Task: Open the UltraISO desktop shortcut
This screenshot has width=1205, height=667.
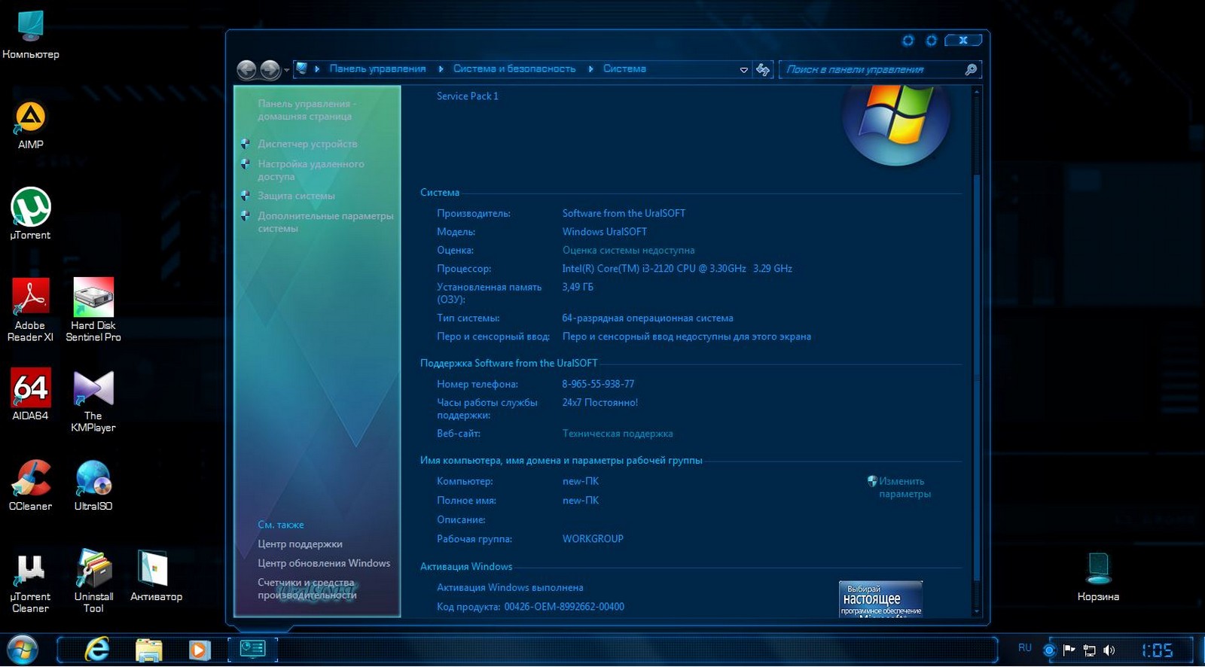Action: 93,486
